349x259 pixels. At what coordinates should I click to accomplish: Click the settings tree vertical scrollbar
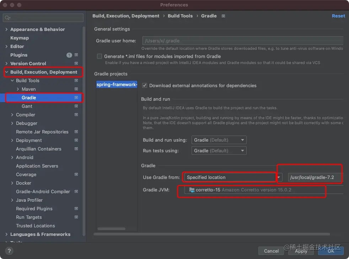pos(84,131)
